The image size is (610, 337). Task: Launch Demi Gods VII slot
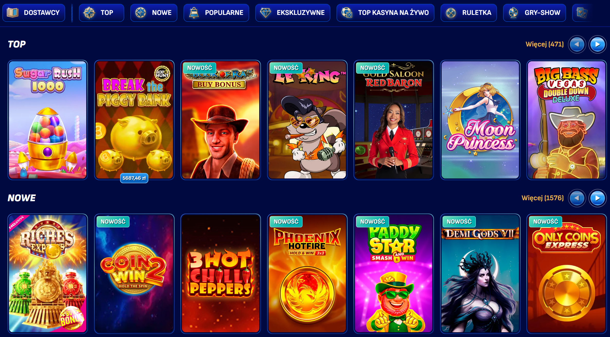(x=480, y=274)
